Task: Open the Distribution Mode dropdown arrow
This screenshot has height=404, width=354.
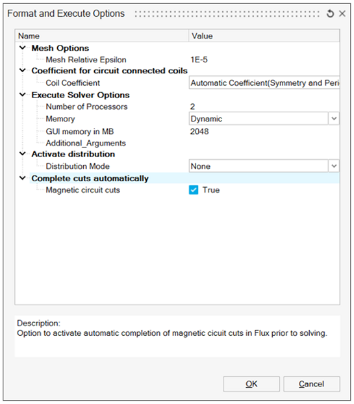Action: point(334,166)
